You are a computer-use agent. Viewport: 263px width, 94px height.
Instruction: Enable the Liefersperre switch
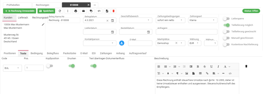tap(226, 19)
